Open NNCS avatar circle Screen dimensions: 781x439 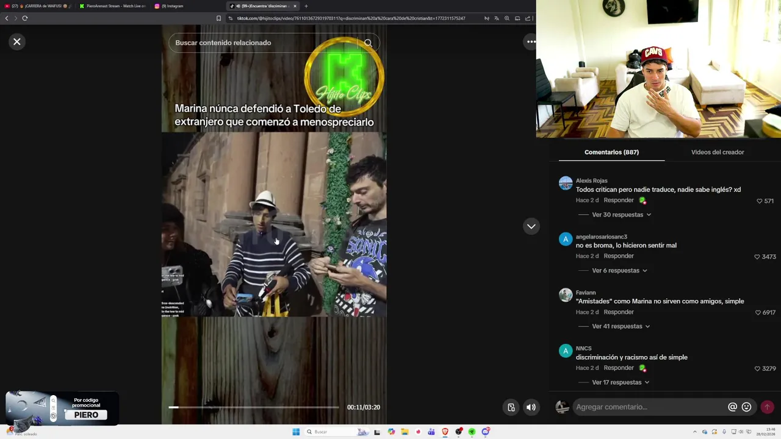coord(566,351)
